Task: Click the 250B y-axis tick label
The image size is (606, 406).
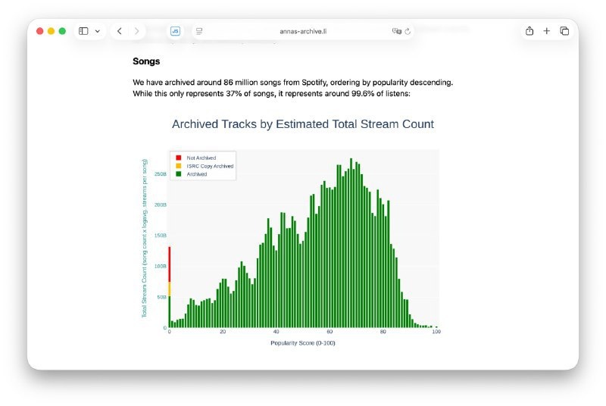Action: click(x=161, y=174)
